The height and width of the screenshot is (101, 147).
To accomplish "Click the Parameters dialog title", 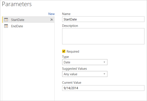I will point(17,4).
